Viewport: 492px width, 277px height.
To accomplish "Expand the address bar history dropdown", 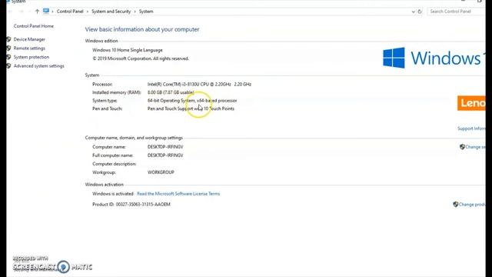I will pyautogui.click(x=413, y=12).
